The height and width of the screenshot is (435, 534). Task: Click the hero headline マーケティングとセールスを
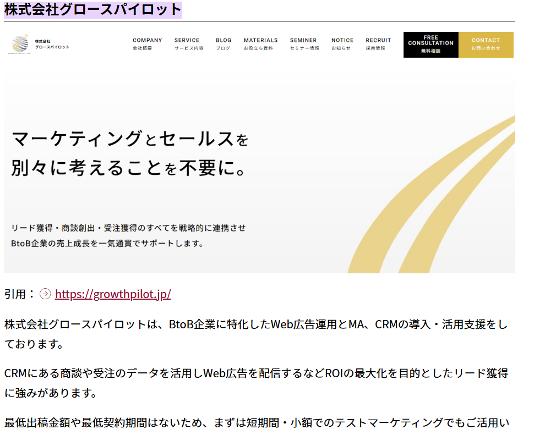coord(130,139)
